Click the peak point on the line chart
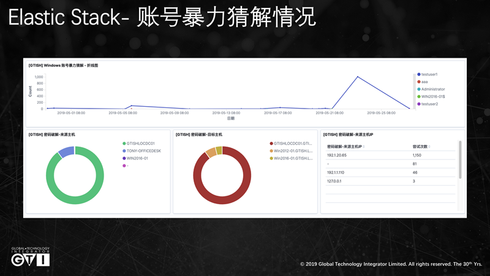The height and width of the screenshot is (276, 490). [358, 77]
